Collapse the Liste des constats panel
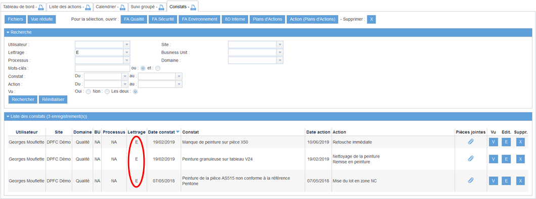 coord(8,117)
